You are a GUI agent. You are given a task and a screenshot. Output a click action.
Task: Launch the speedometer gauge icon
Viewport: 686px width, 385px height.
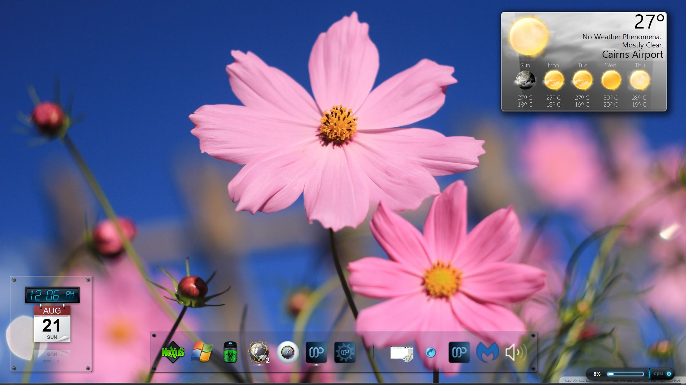pos(288,352)
